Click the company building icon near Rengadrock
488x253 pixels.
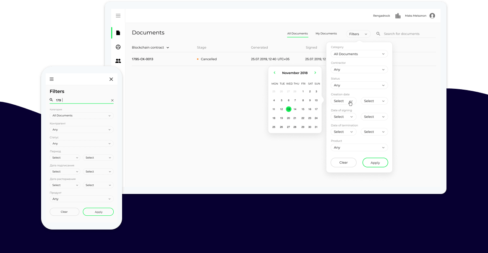point(398,16)
